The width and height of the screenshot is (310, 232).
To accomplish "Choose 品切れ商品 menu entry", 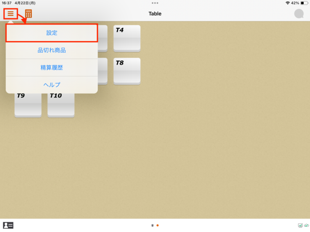I will click(x=52, y=50).
